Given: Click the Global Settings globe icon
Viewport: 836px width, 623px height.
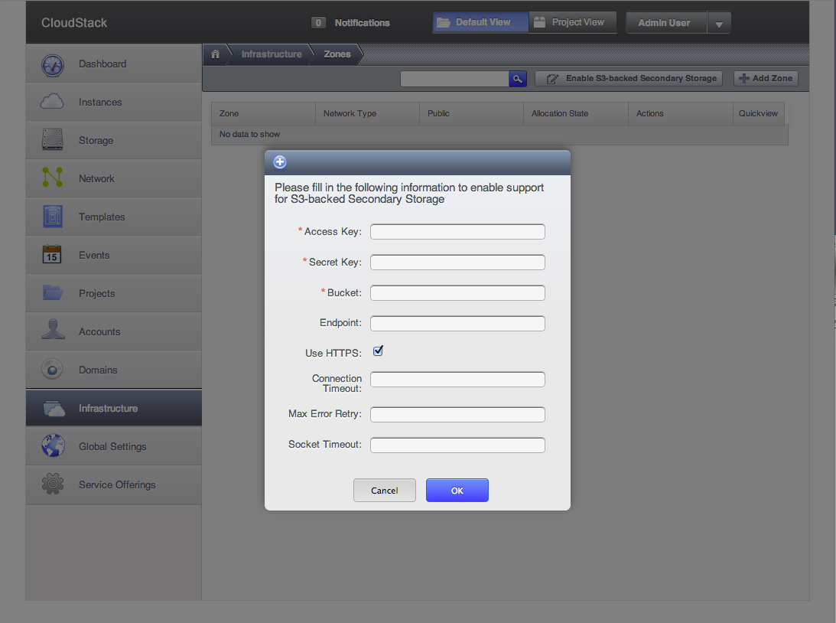Looking at the screenshot, I should pos(53,446).
